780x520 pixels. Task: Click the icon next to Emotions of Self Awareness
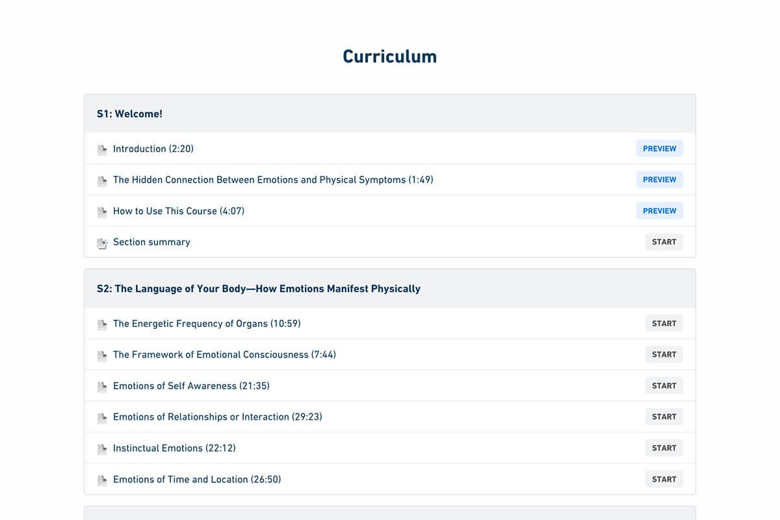(102, 387)
